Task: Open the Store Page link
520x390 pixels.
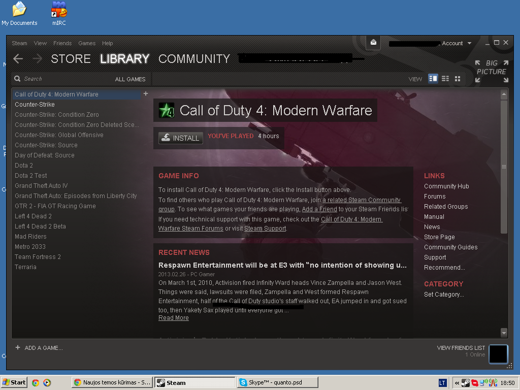Action: [x=439, y=237]
